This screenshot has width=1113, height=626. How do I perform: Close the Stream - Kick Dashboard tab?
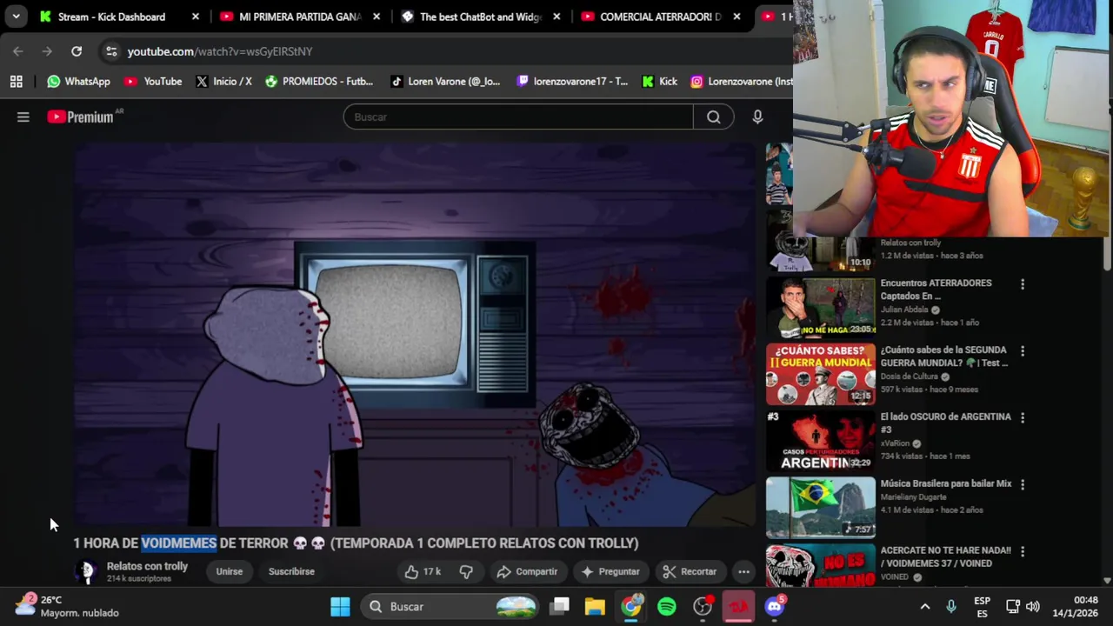(x=196, y=17)
